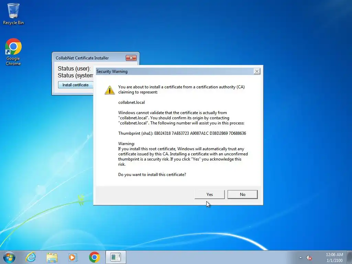Viewport: 352px width, 264px height.
Task: Confirm certificate install with Yes
Action: [x=209, y=195]
